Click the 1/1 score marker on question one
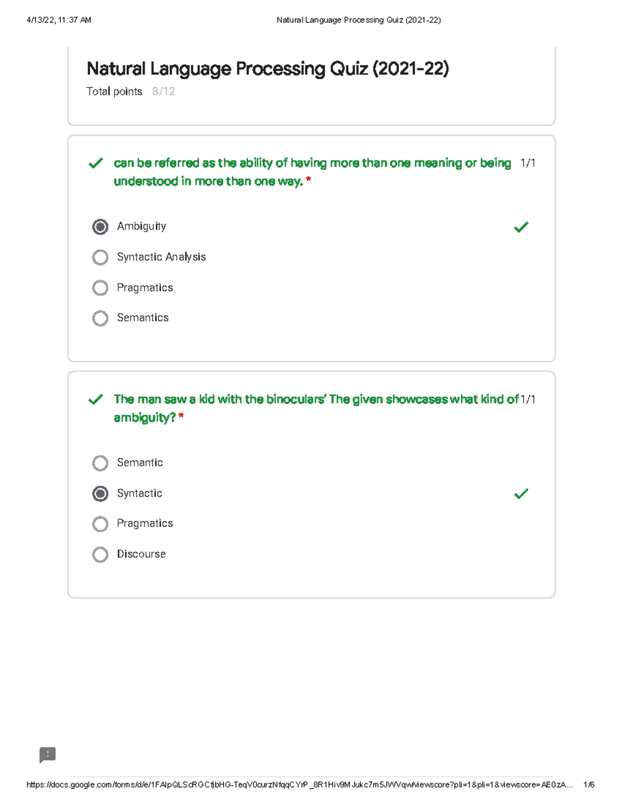Viewport: 622px width, 805px height. pos(528,163)
